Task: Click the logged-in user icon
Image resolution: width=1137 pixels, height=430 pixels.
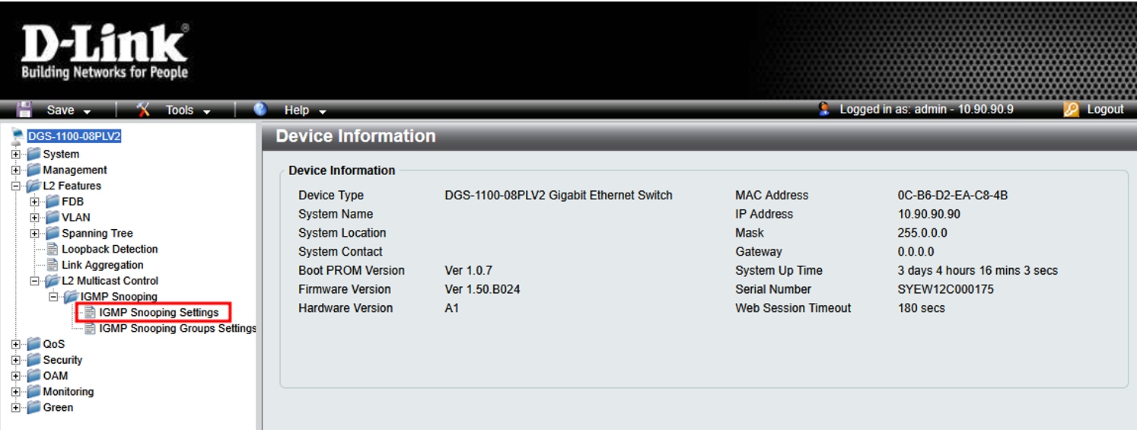Action: click(824, 110)
